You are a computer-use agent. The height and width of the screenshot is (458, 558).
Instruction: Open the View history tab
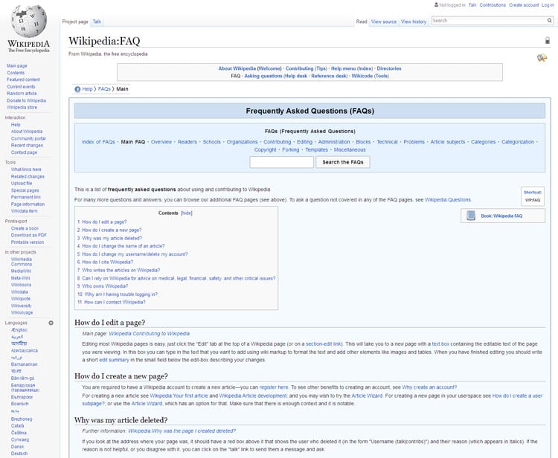414,22
